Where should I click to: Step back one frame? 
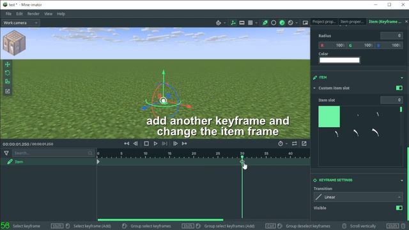[135, 143]
